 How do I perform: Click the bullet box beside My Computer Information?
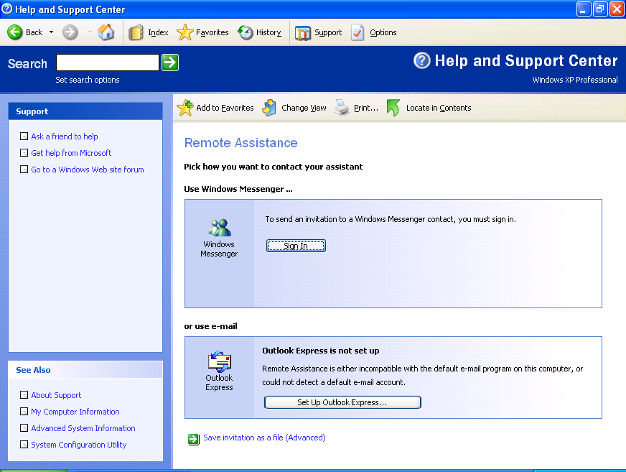[24, 411]
